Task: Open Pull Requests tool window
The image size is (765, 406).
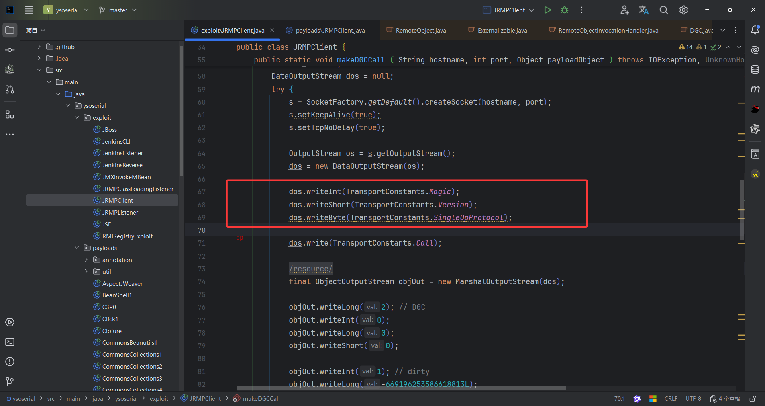Action: [x=10, y=90]
